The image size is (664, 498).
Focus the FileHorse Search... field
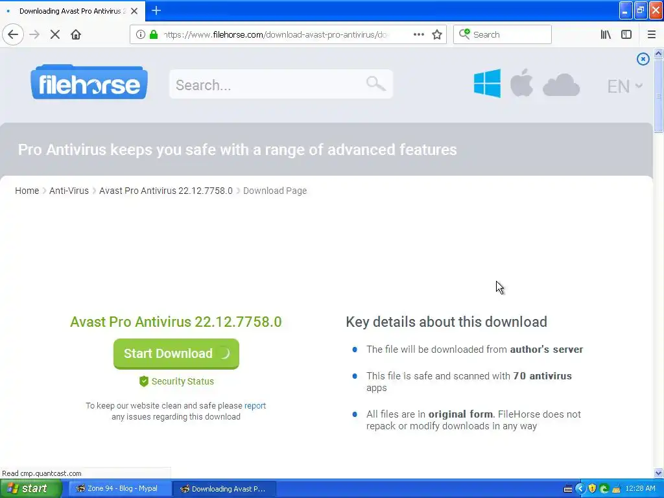281,84
